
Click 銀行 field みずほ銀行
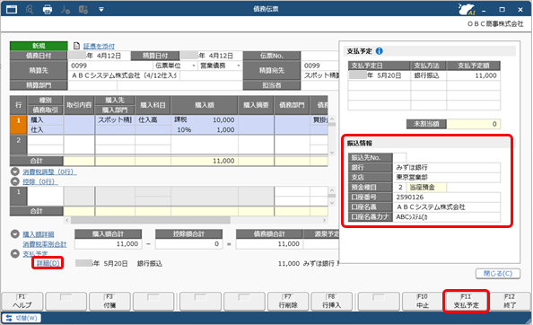447,167
